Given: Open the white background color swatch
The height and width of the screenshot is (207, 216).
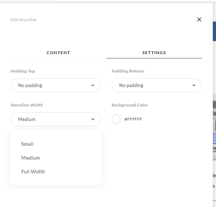Looking at the screenshot, I should [x=116, y=119].
